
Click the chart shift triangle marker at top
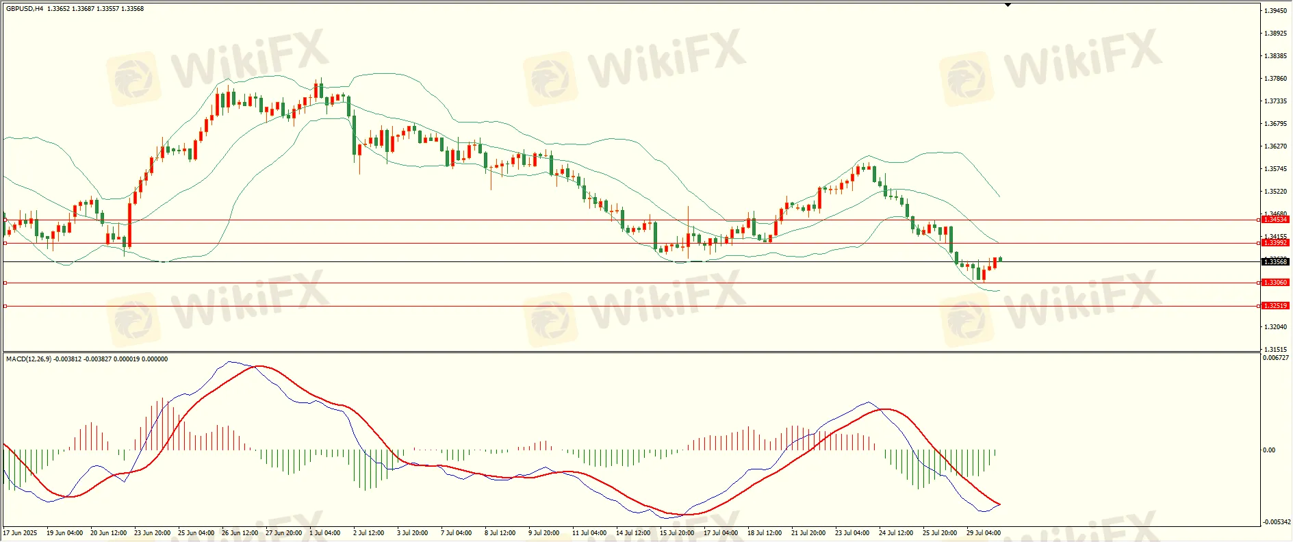(1008, 5)
